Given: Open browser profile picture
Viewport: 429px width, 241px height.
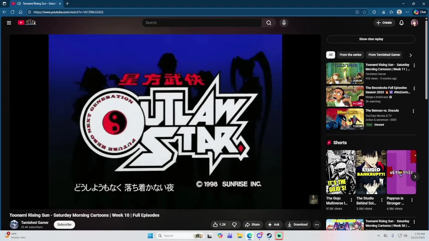Looking at the screenshot, I should click(399, 12).
